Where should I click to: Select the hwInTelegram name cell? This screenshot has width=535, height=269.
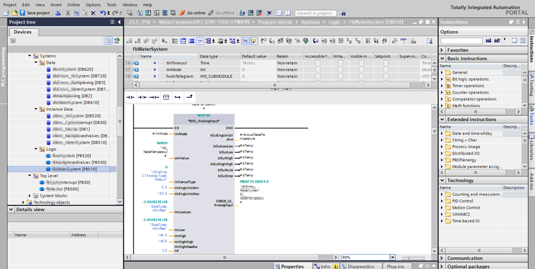click(179, 76)
